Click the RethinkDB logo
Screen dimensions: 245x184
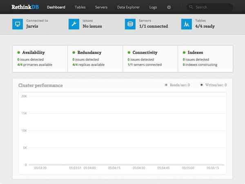click(x=25, y=7)
